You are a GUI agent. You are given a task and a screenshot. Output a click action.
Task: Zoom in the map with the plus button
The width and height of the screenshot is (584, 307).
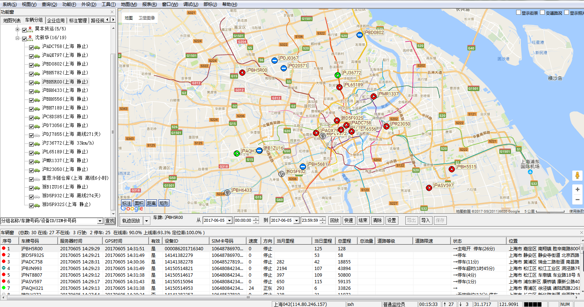(577, 190)
